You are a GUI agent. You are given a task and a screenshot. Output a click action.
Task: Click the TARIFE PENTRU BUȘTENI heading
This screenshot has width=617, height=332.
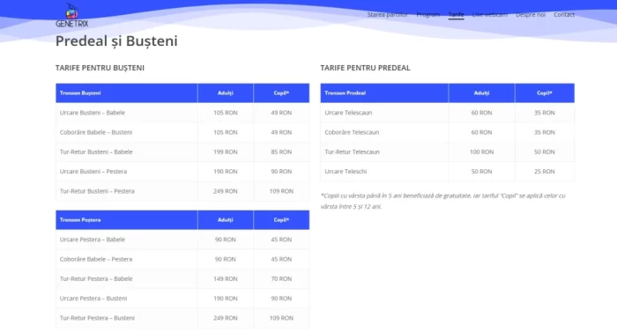100,68
